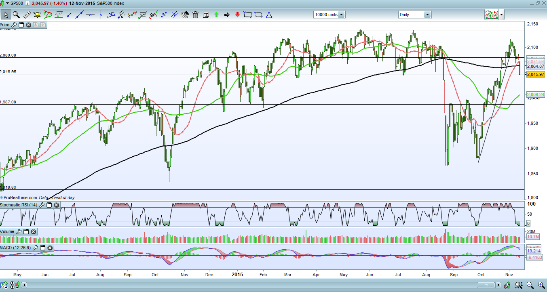Choose the trend line segment tool
This screenshot has width=547, height=292.
[70, 15]
